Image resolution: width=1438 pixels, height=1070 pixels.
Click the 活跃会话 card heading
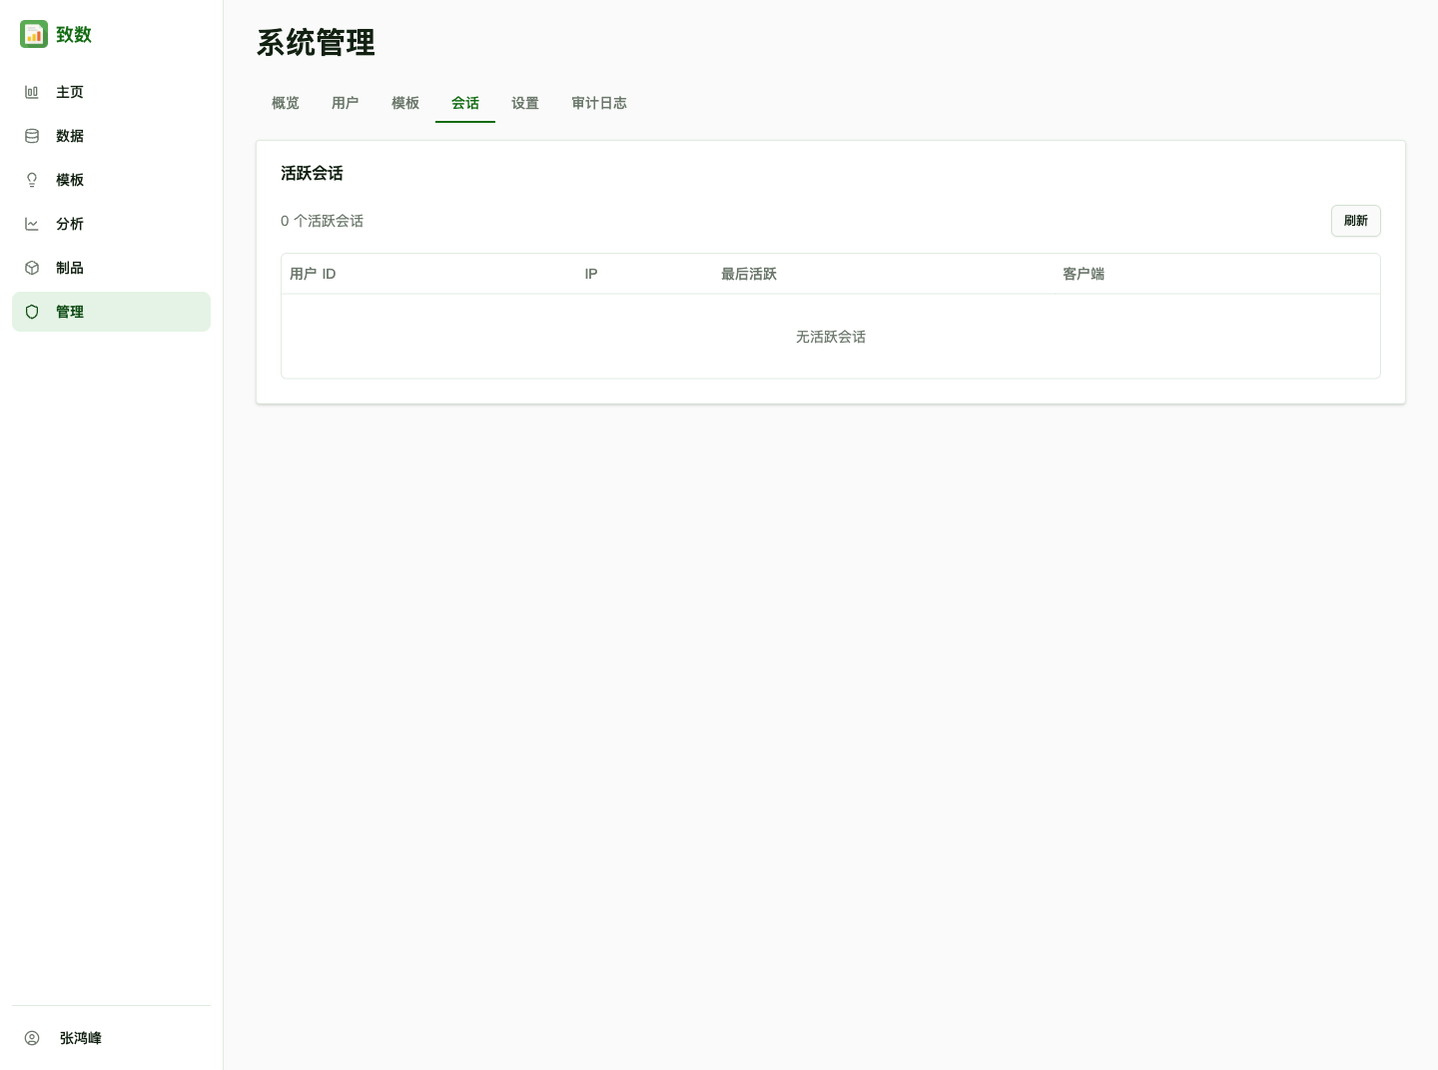(312, 173)
